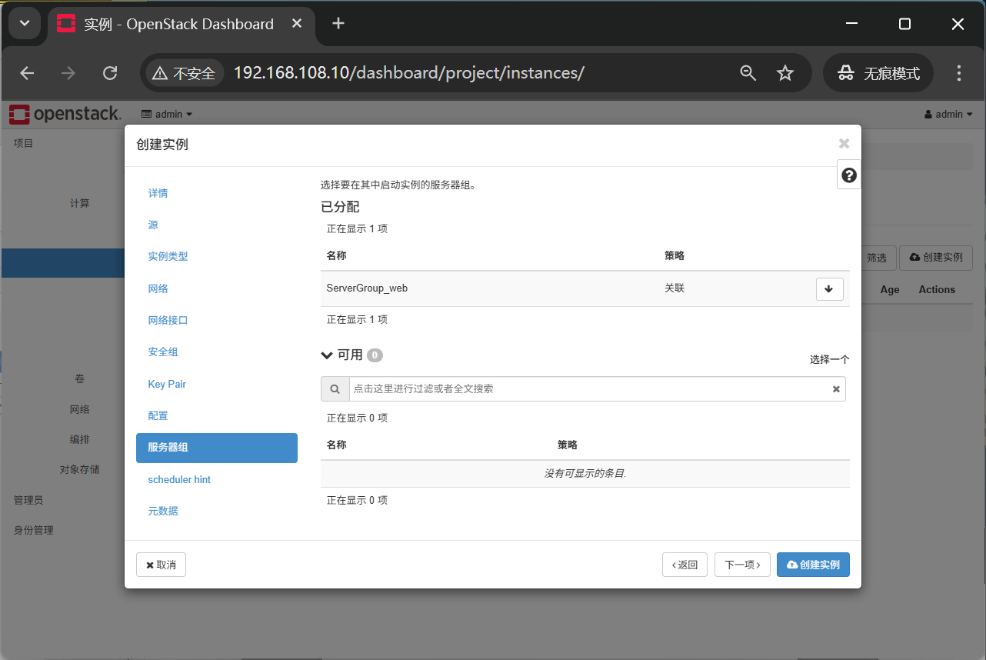Image resolution: width=986 pixels, height=660 pixels.
Task: Collapse the 可用 section
Action: coord(327,355)
